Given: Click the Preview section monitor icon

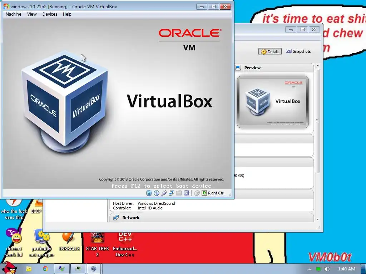Looking at the screenshot, I should coord(238,67).
